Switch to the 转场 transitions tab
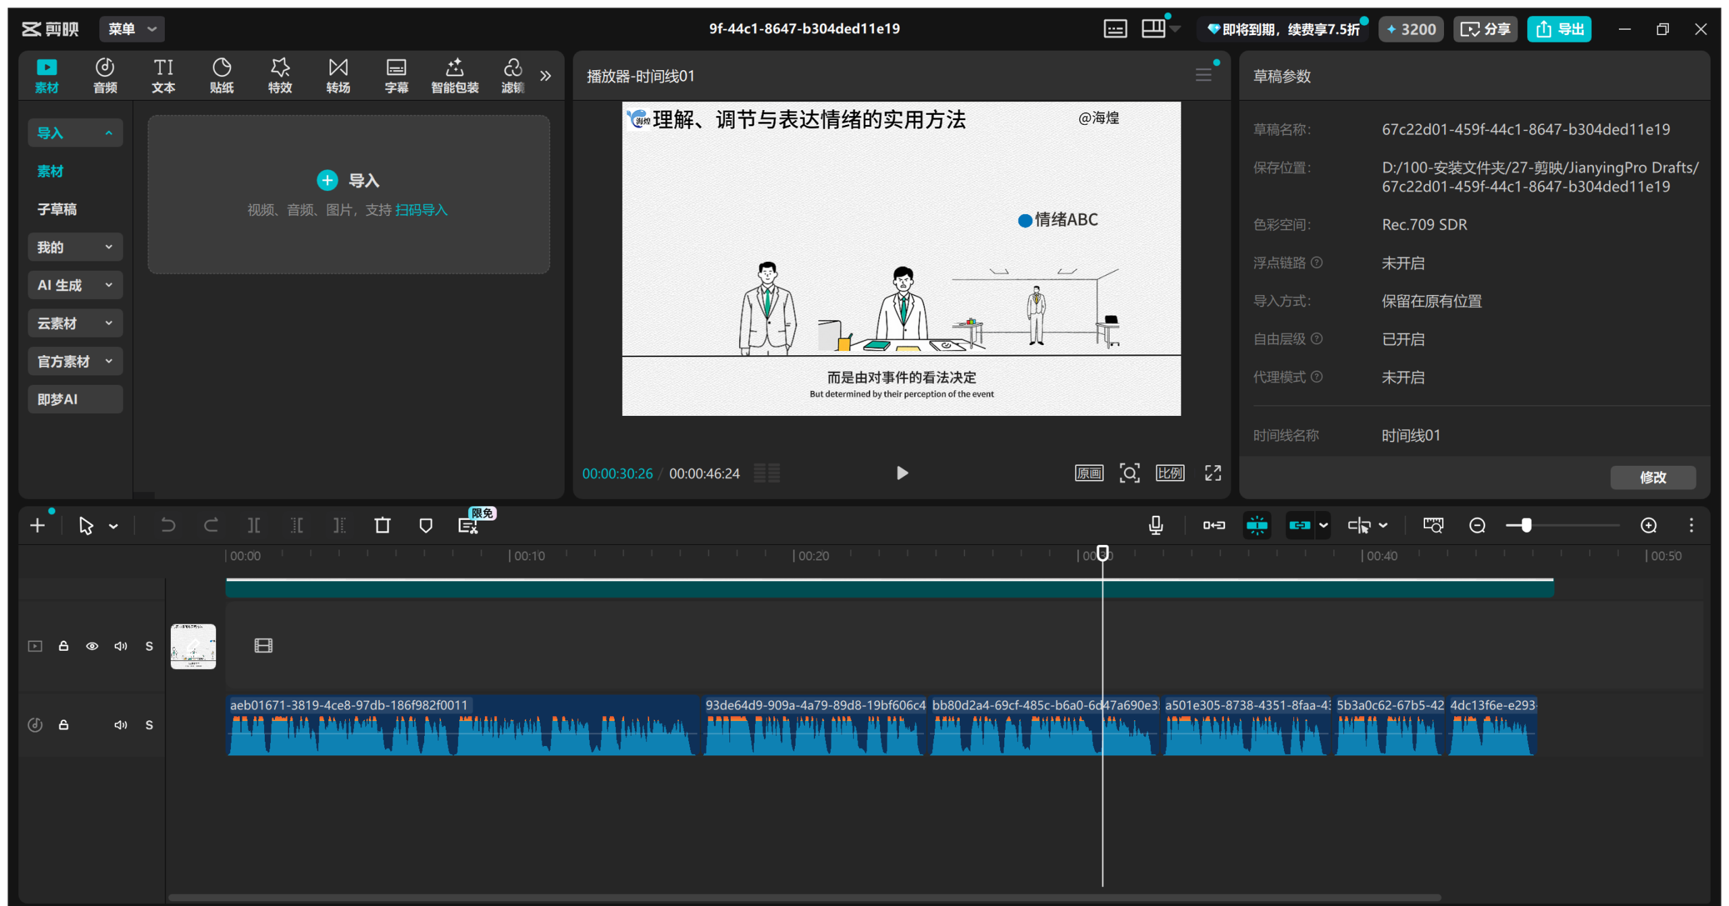Viewport: 1729px width, 906px height. click(338, 75)
